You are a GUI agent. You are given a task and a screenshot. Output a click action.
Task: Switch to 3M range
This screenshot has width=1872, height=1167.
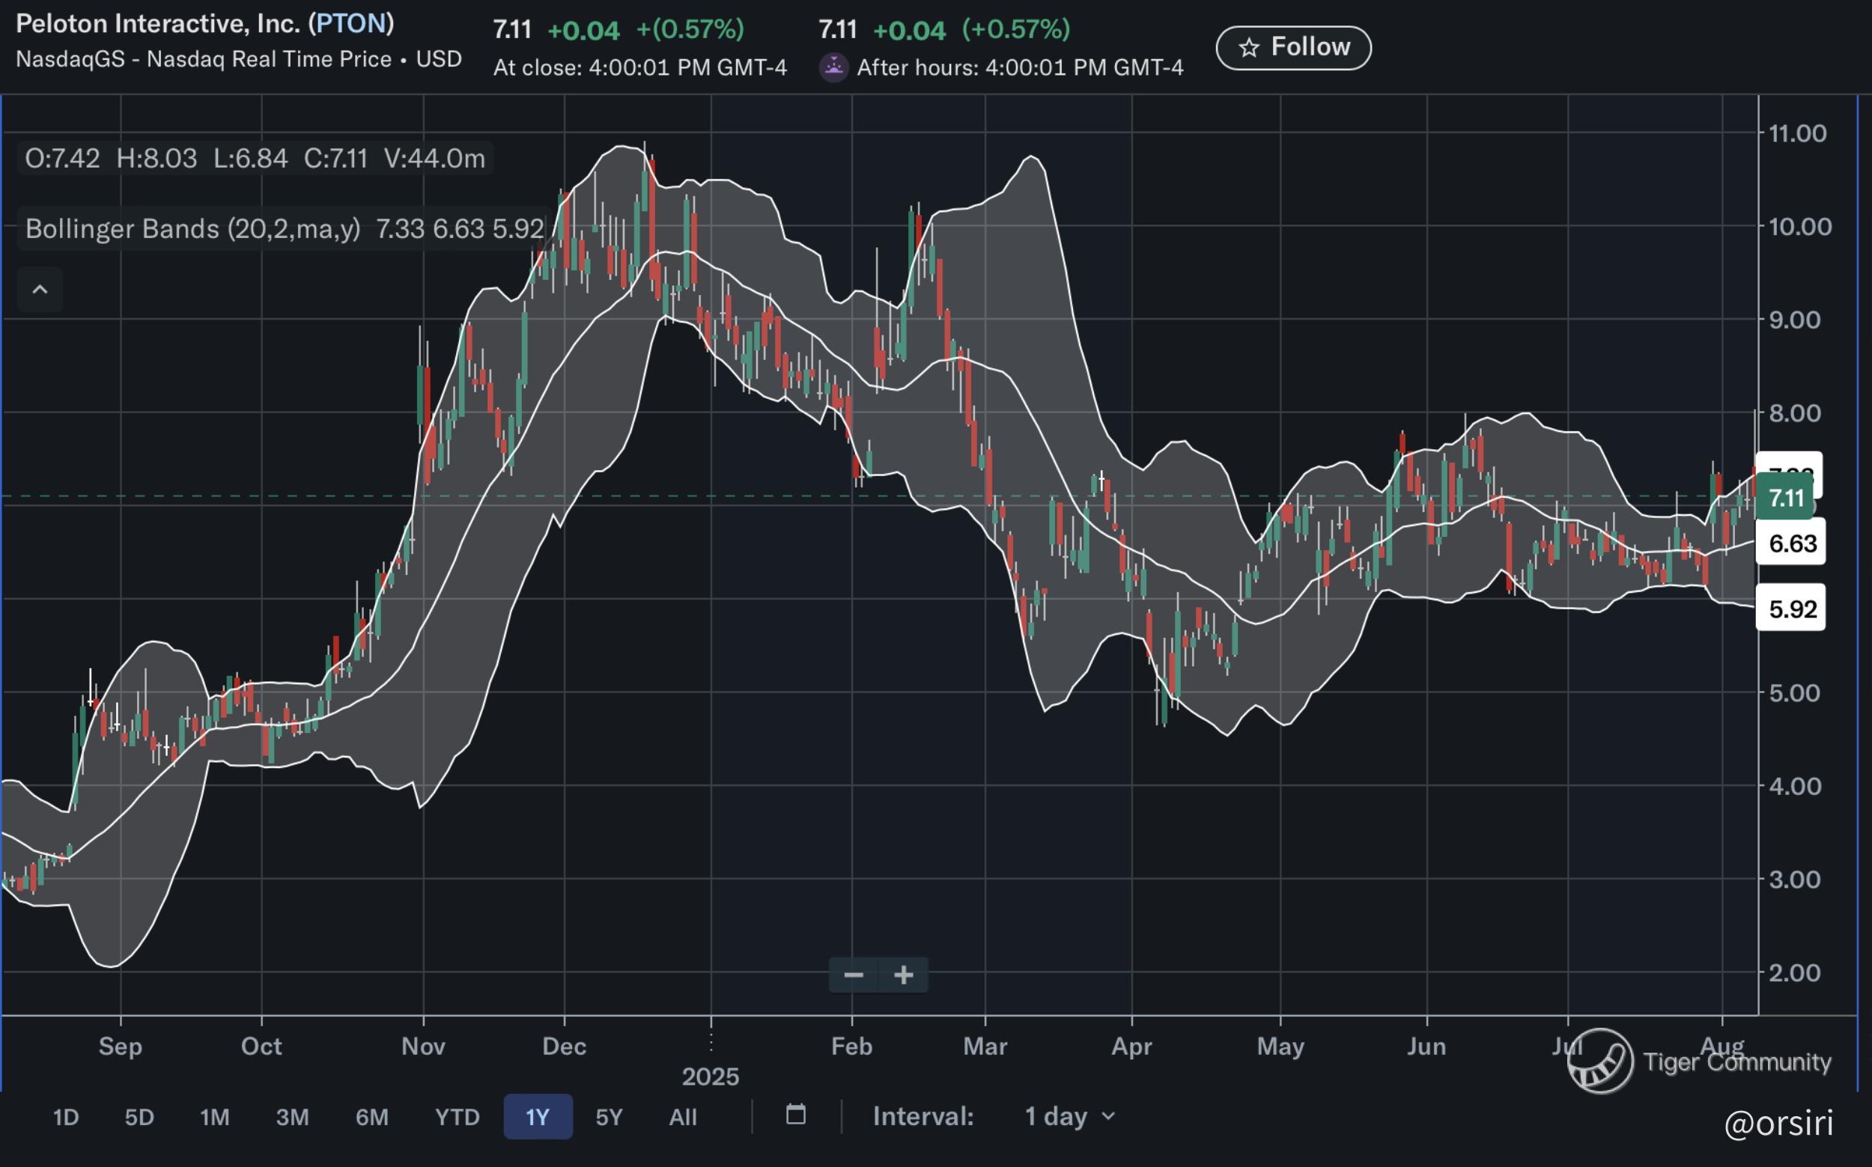tap(293, 1117)
